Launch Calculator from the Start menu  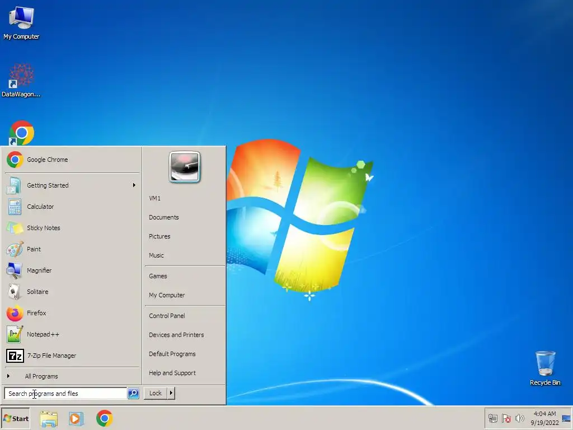(x=72, y=207)
